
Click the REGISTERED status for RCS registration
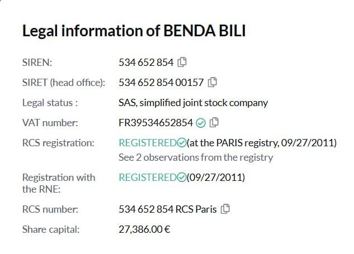click(148, 143)
